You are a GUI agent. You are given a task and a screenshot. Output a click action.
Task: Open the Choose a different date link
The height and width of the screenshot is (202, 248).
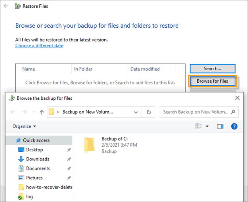click(39, 45)
